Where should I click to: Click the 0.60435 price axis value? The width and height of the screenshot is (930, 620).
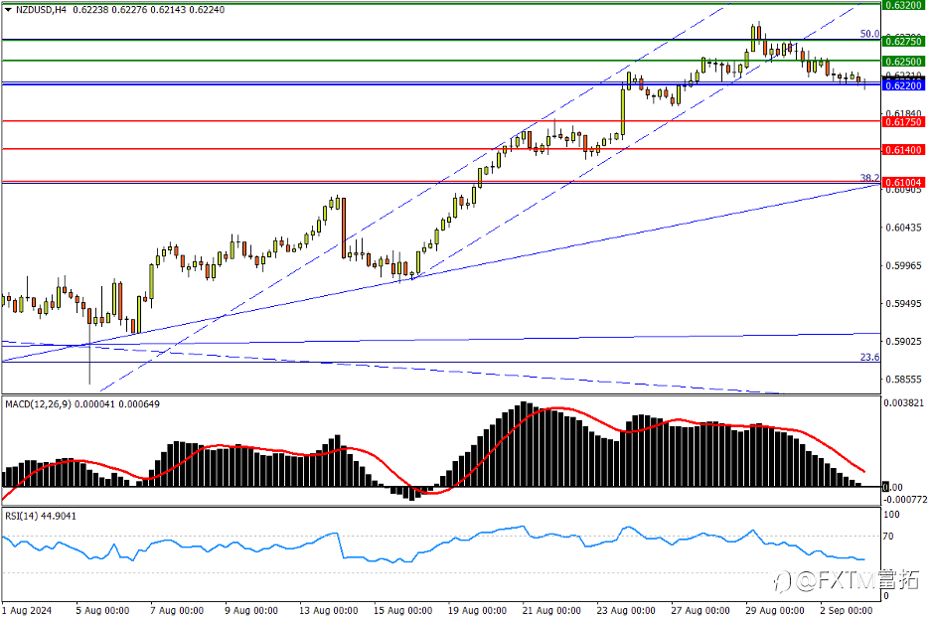tap(904, 228)
